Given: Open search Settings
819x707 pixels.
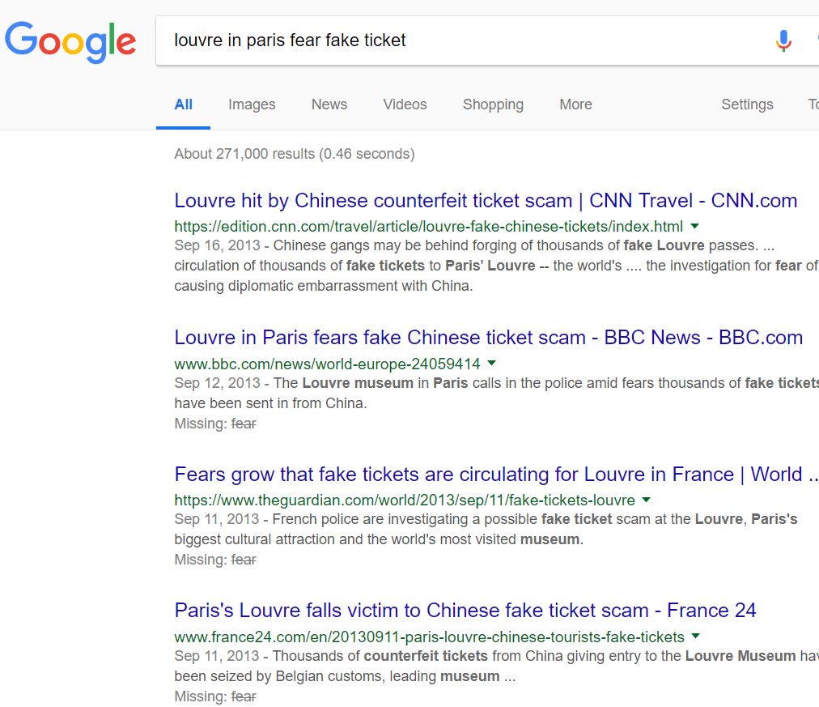Looking at the screenshot, I should 747,104.
